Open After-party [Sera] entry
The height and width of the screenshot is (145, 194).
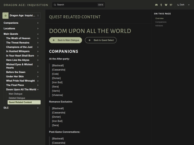(x=55, y=87)
